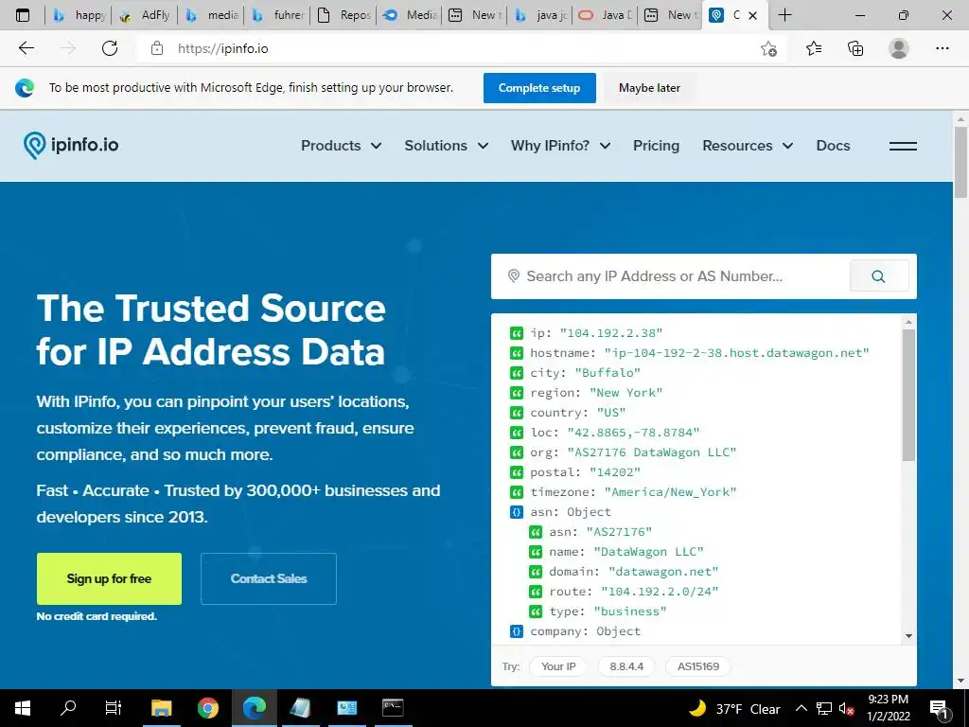Click the JSON panel scrollbar thumb

907,395
